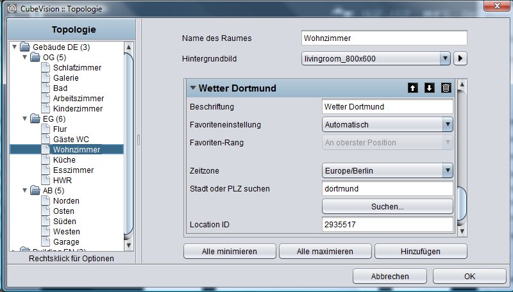Preview background image with play arrow
Screen dimensions: 513x292
tap(460, 58)
